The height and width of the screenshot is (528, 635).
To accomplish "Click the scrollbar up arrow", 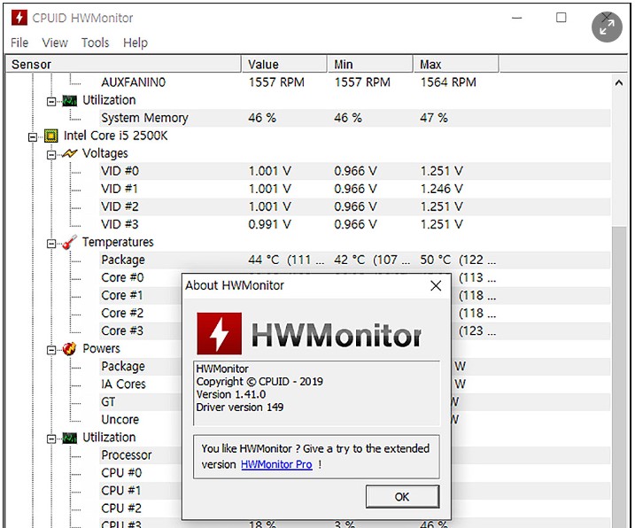I will [619, 83].
